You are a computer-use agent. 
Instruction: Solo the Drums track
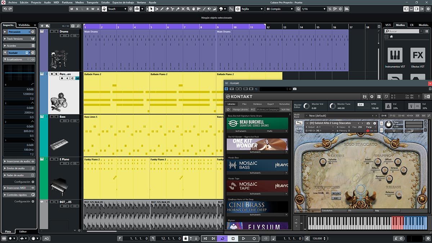[56, 32]
